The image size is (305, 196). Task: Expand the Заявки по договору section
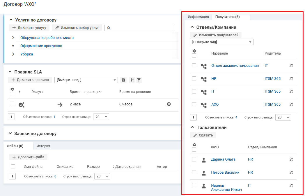(x=11, y=134)
